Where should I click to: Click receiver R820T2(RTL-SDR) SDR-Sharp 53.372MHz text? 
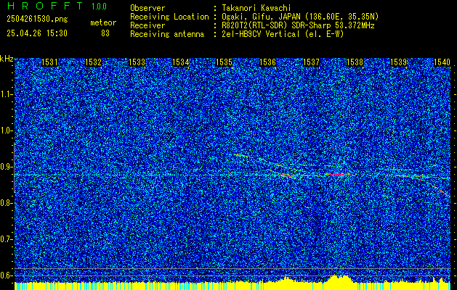[x=298, y=25]
